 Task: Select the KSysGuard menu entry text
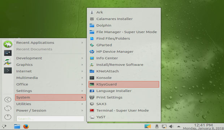coord(107,84)
